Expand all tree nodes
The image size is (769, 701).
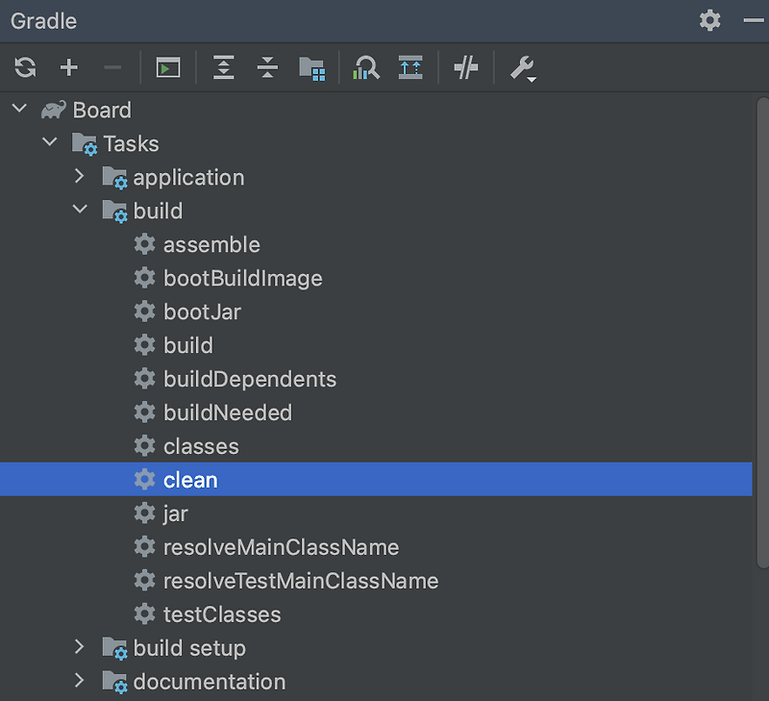pyautogui.click(x=224, y=67)
